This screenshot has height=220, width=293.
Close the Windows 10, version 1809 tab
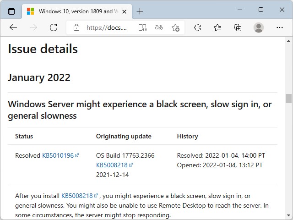[124, 11]
